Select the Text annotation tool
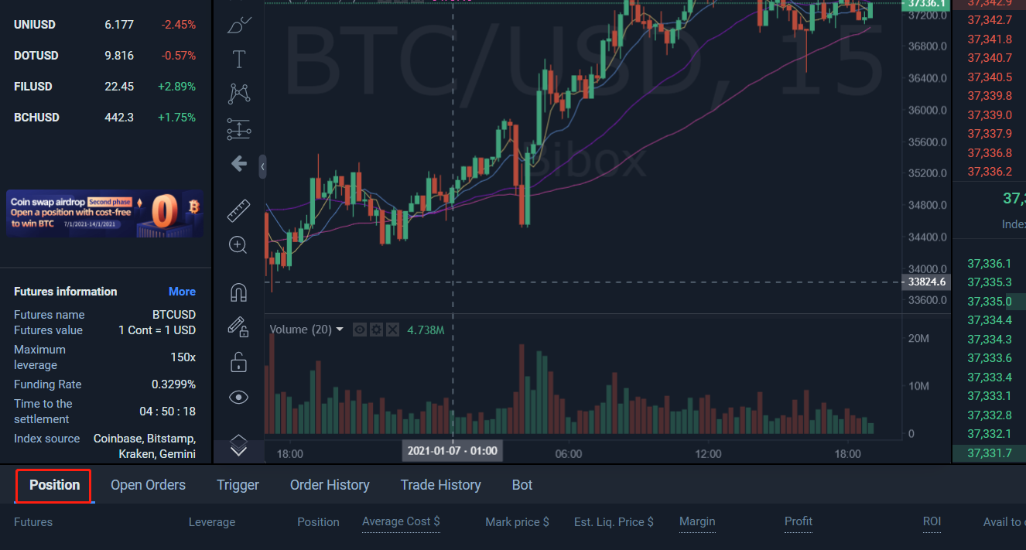The width and height of the screenshot is (1026, 550). [238, 59]
